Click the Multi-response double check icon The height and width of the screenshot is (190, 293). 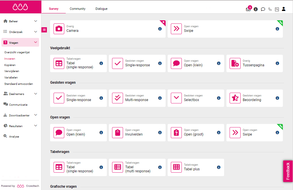coord(118,98)
